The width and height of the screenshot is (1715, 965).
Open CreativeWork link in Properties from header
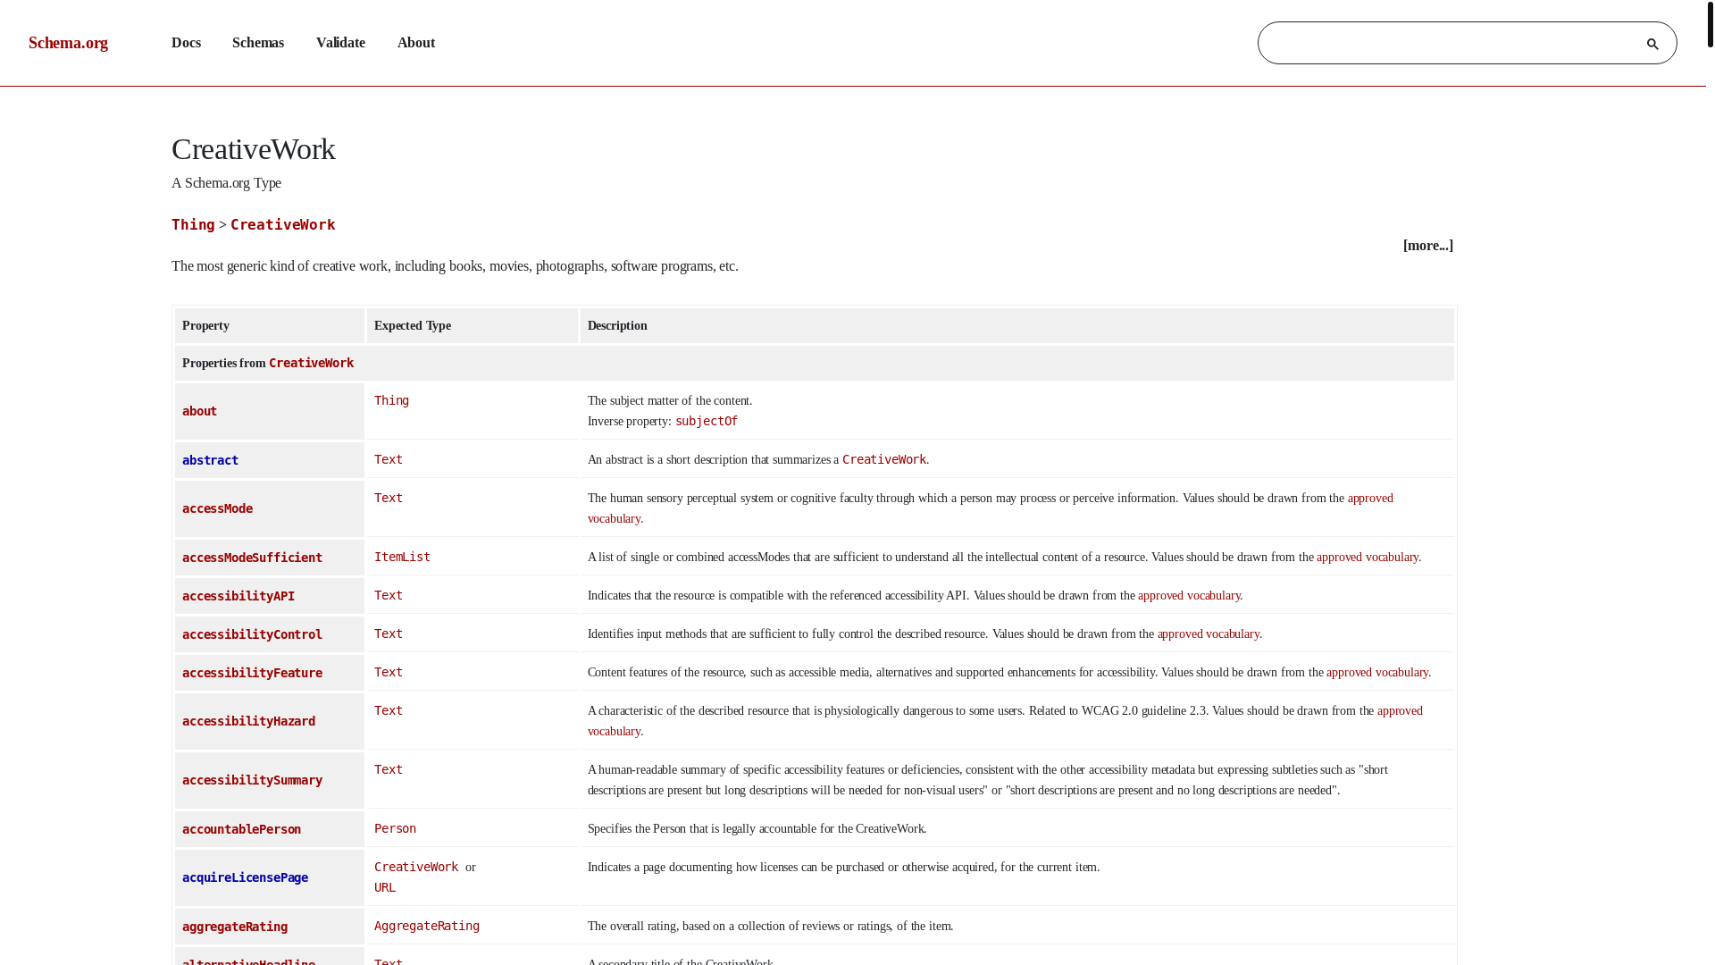311,363
